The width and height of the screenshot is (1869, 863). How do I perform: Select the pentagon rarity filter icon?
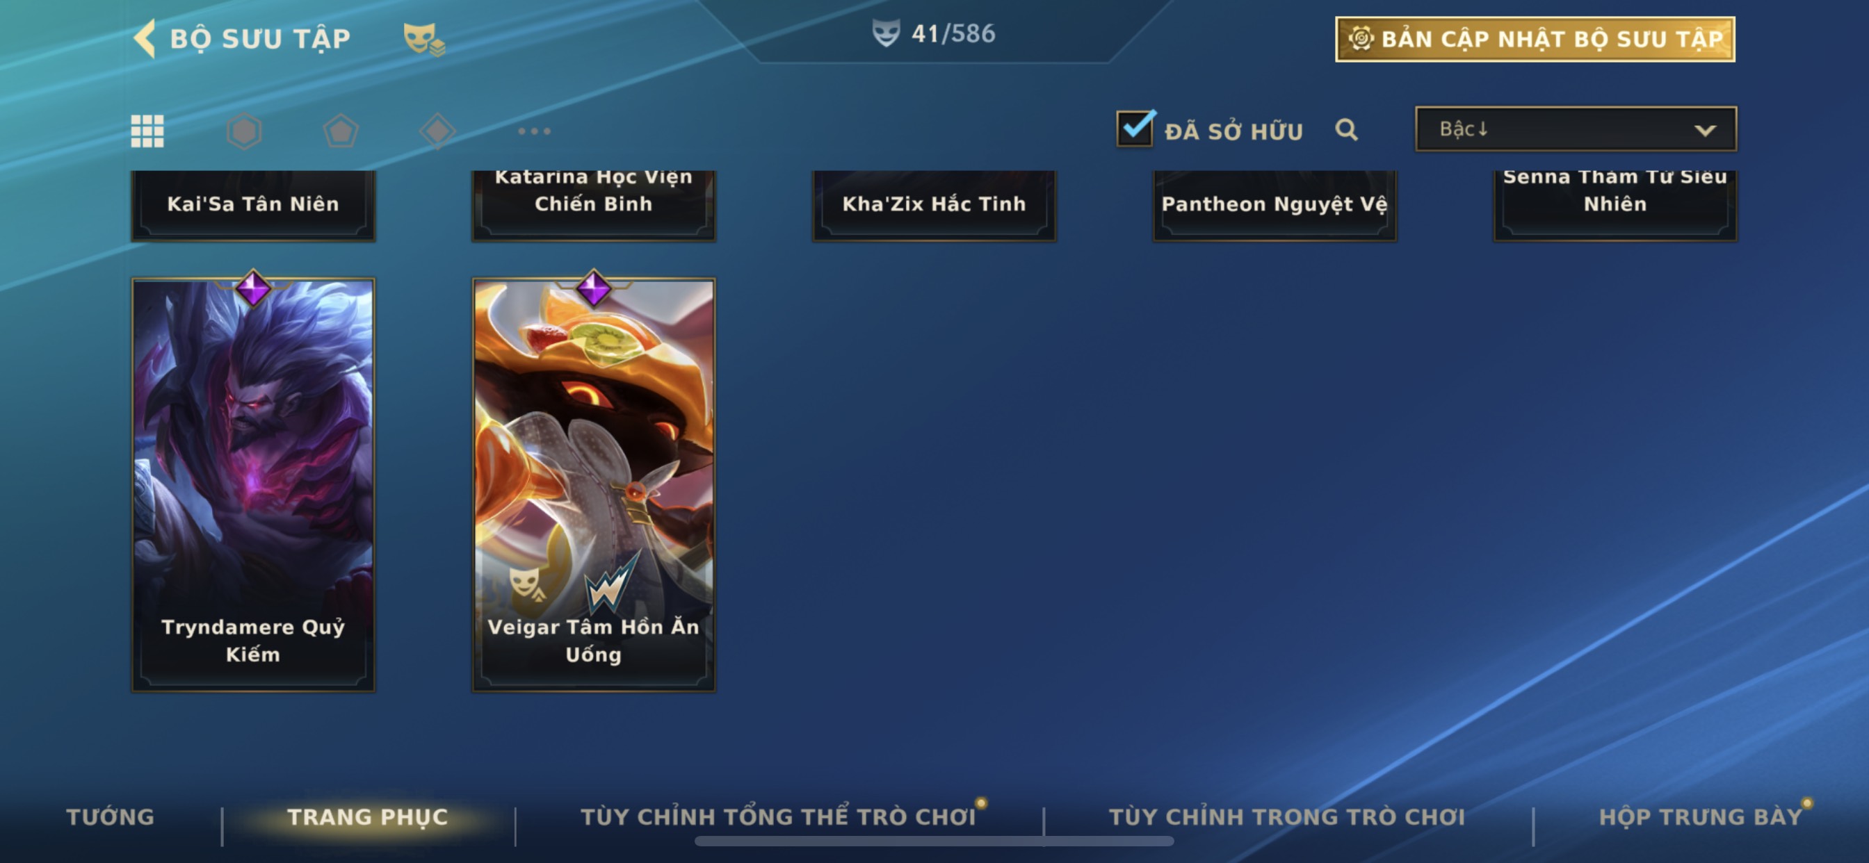point(340,131)
